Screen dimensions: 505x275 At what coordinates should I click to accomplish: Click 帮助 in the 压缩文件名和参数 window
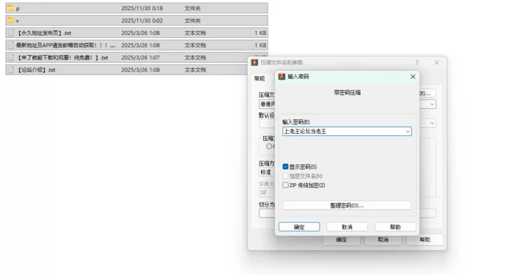[425, 240]
